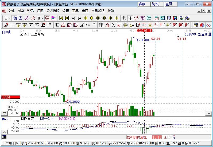Click the 论坛 button in title bar
This screenshot has width=213, height=147.
pyautogui.click(x=157, y=4)
